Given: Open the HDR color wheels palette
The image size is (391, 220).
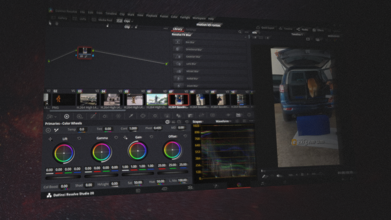Looking at the screenshot, I should pyautogui.click(x=80, y=116).
